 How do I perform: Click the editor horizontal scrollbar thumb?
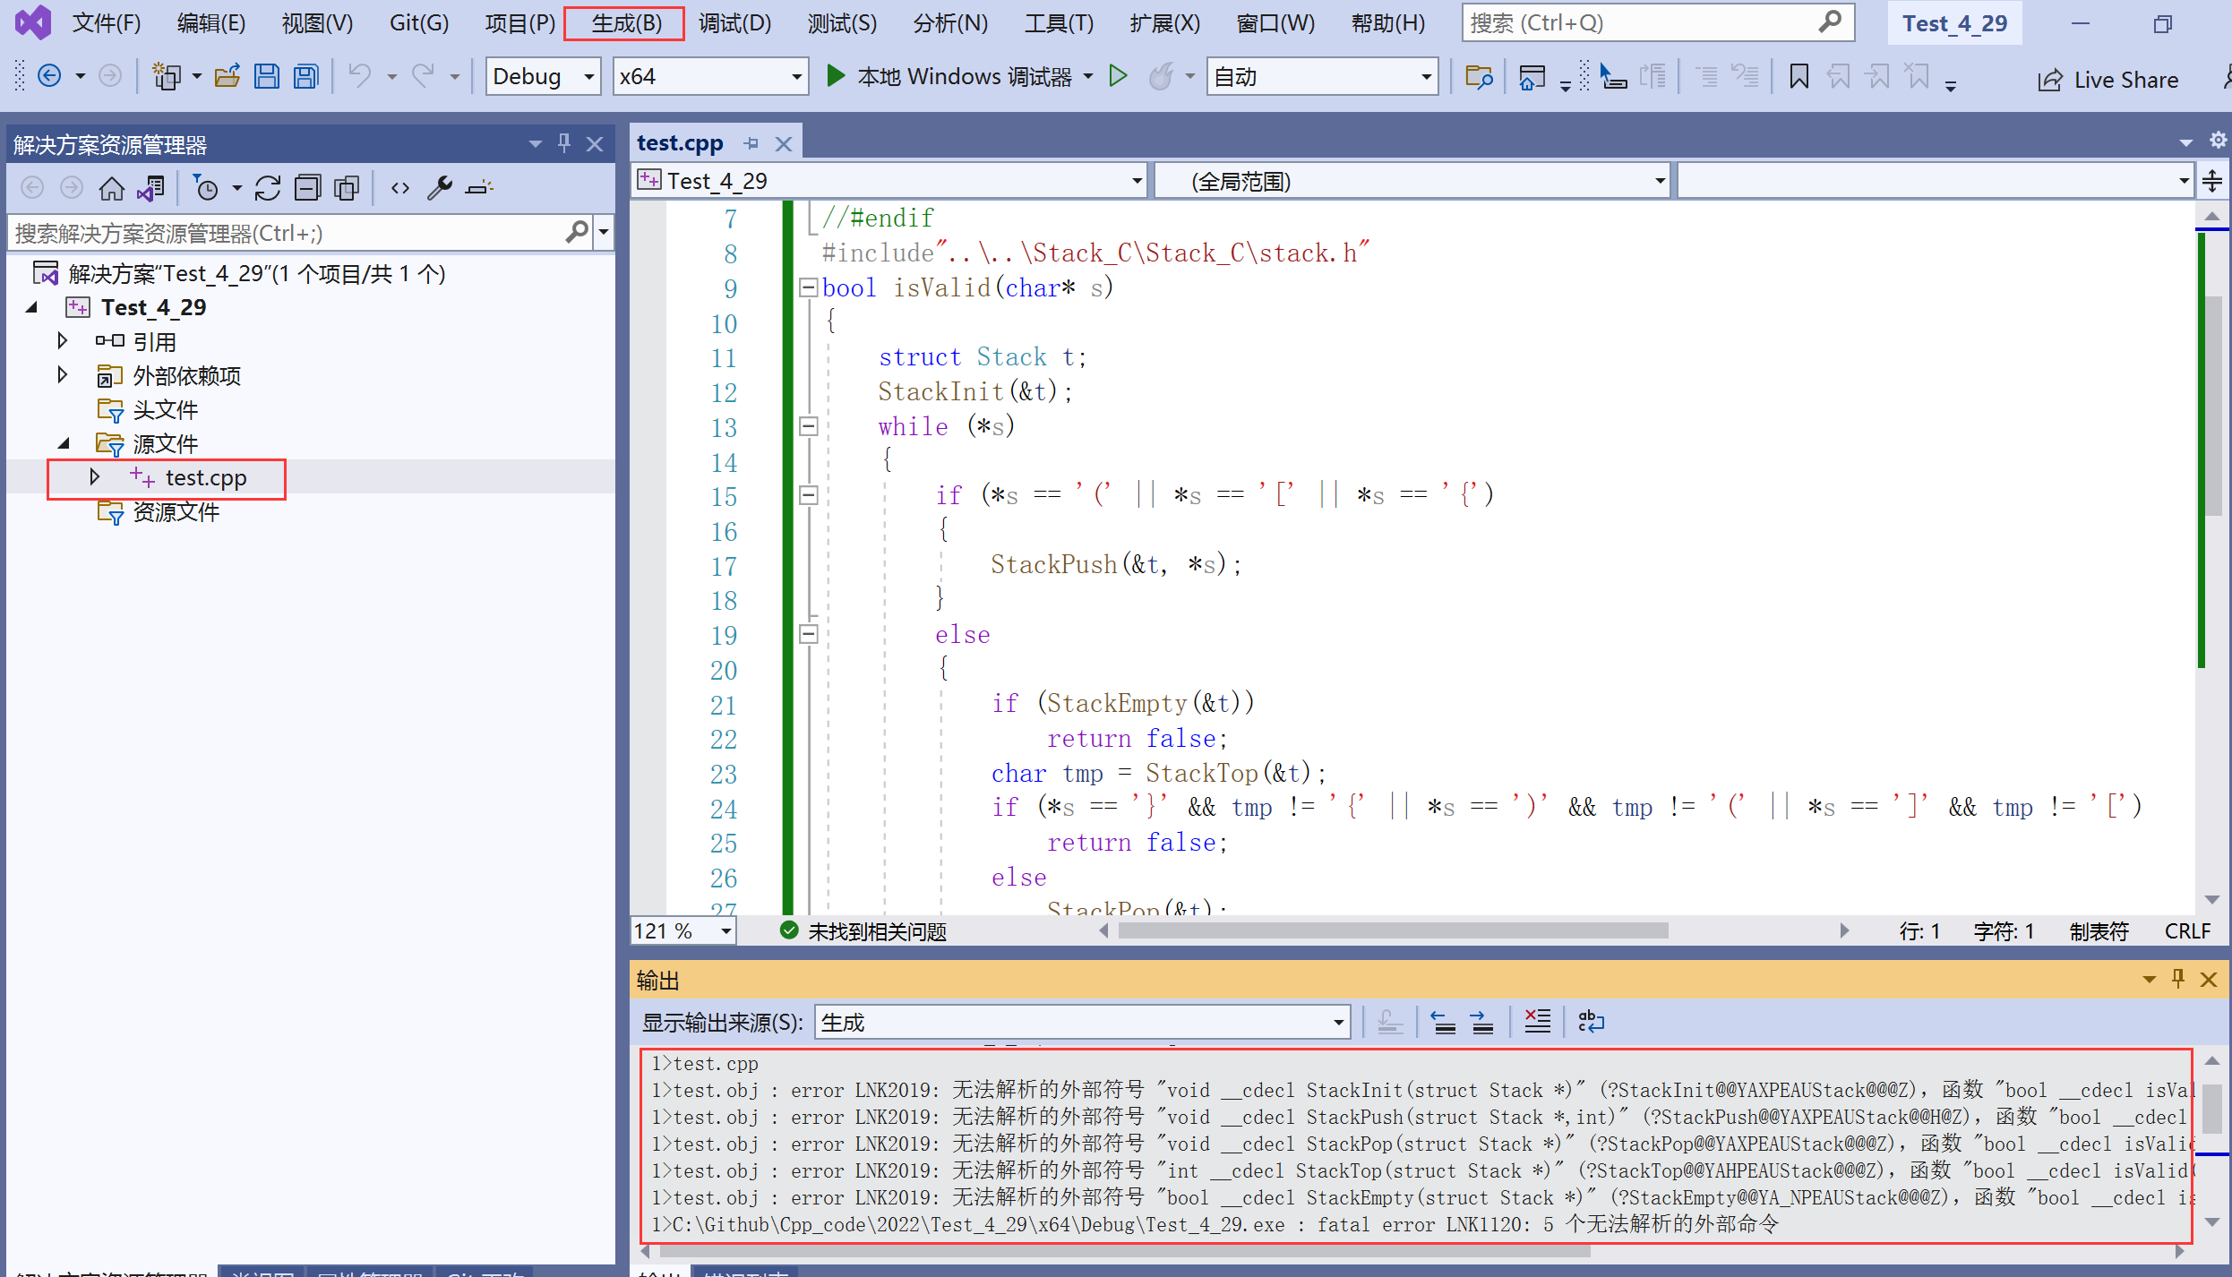(x=1393, y=930)
